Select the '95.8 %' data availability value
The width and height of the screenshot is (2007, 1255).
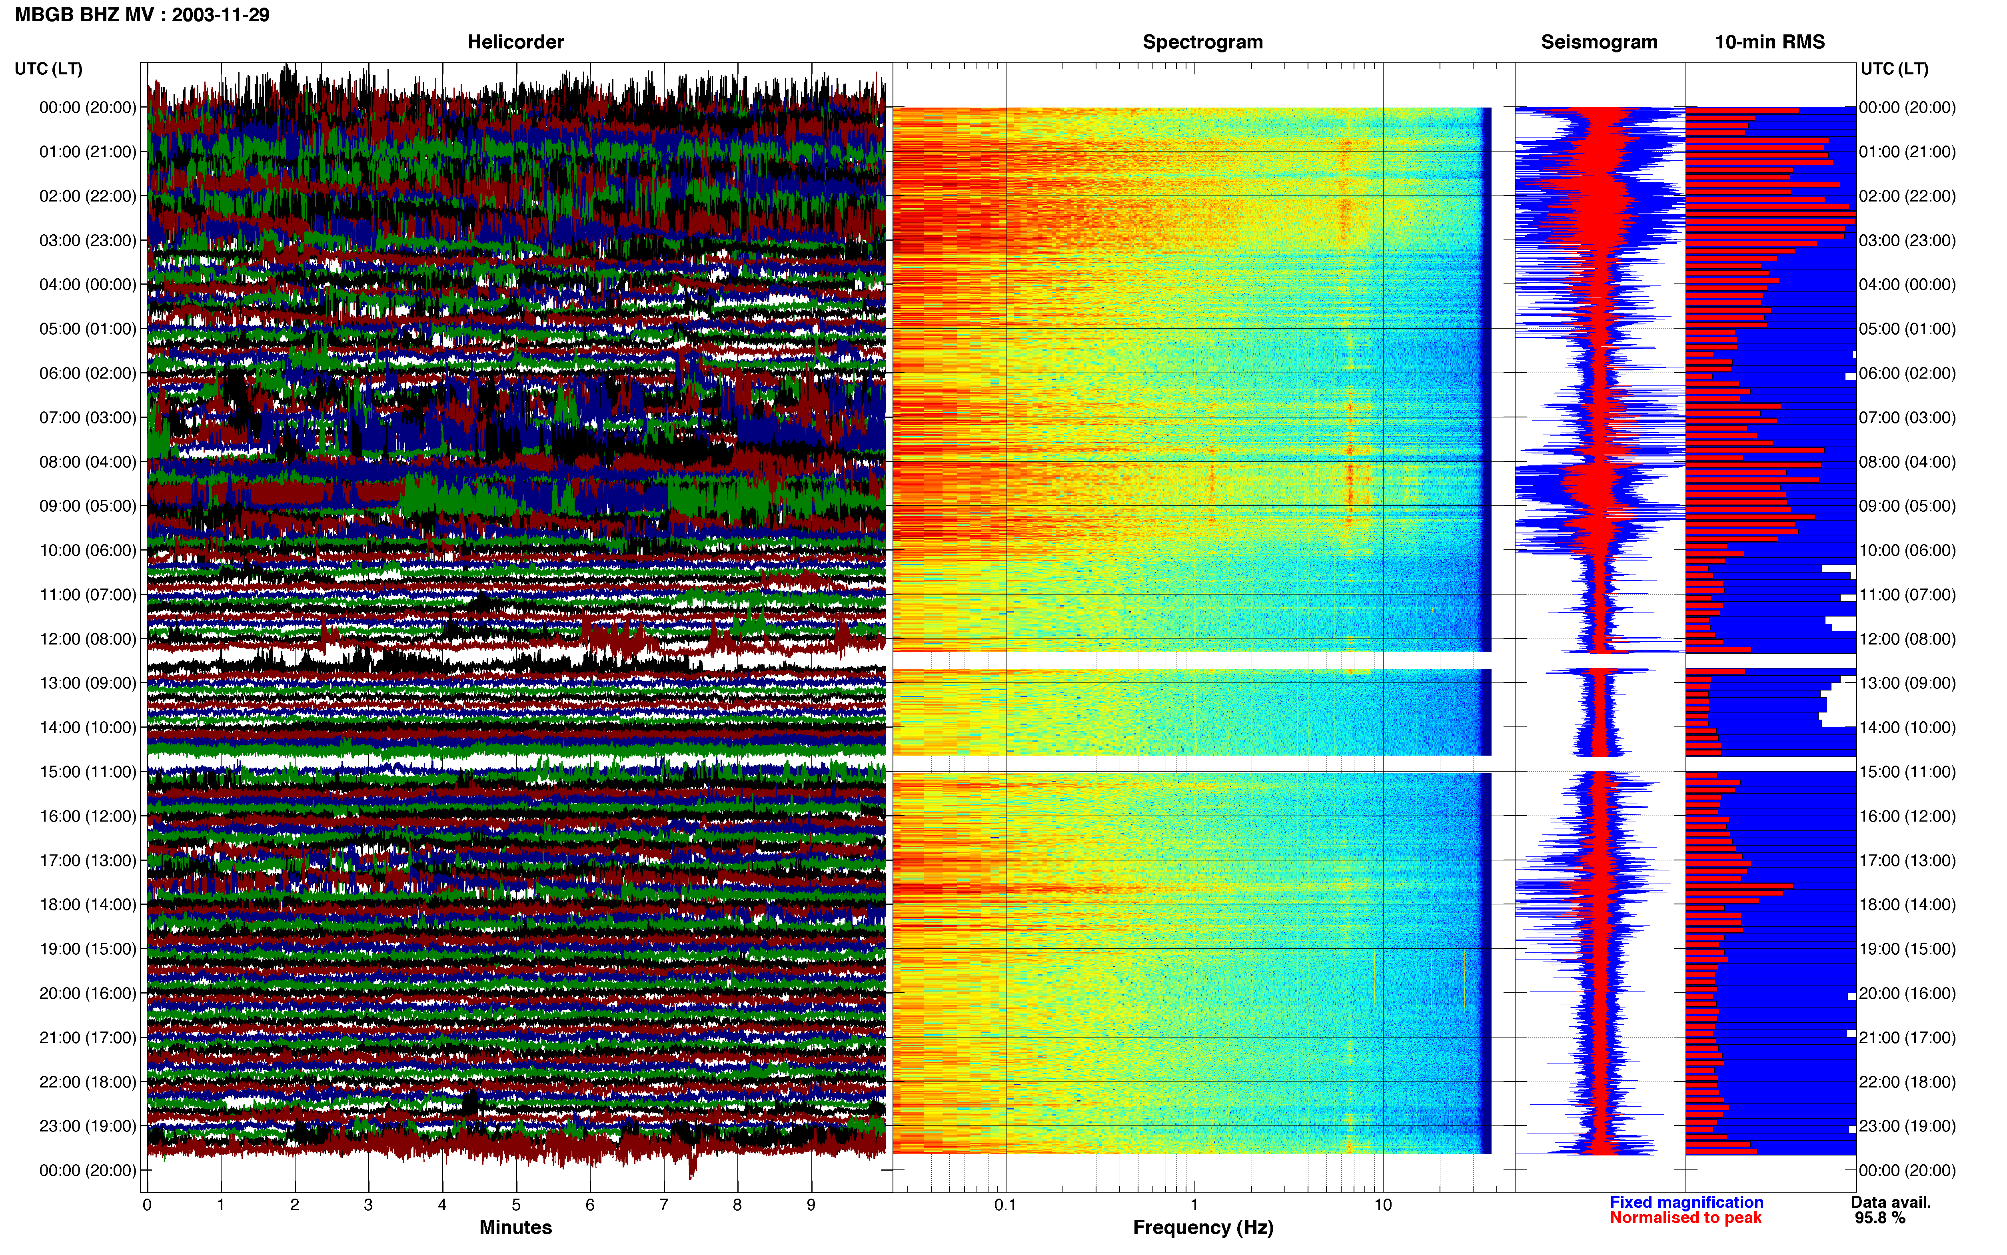pyautogui.click(x=1880, y=1218)
